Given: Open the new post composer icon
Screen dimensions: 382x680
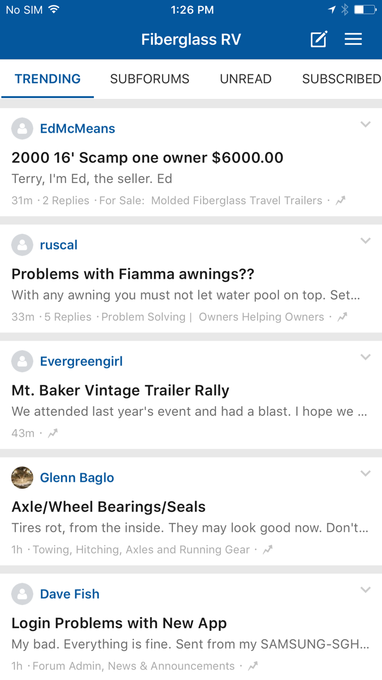Looking at the screenshot, I should (x=318, y=39).
